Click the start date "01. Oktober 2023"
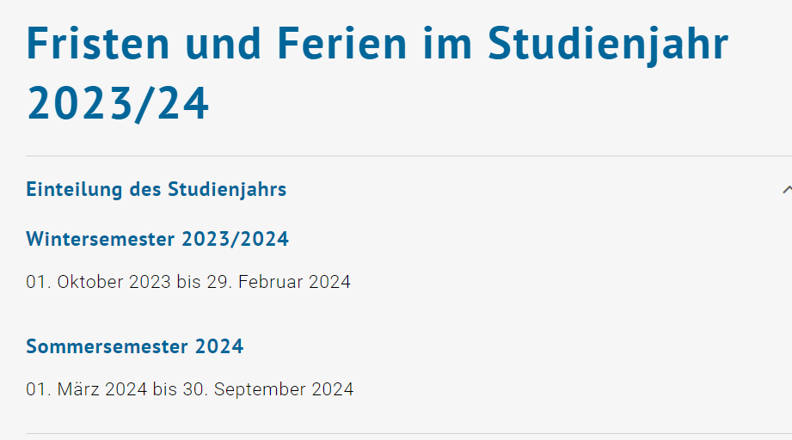 [x=98, y=282]
